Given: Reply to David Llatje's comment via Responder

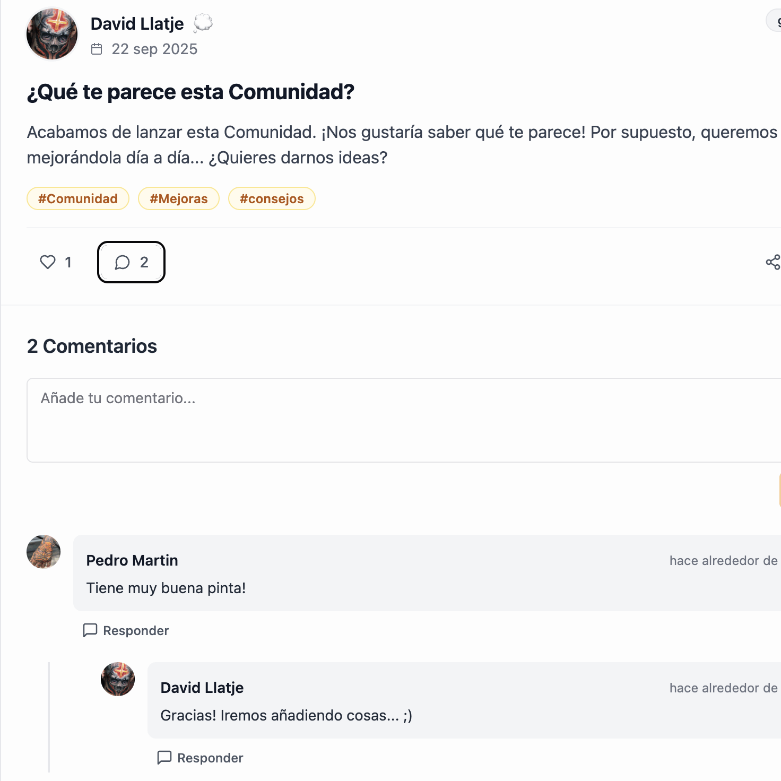Looking at the screenshot, I should click(x=201, y=758).
